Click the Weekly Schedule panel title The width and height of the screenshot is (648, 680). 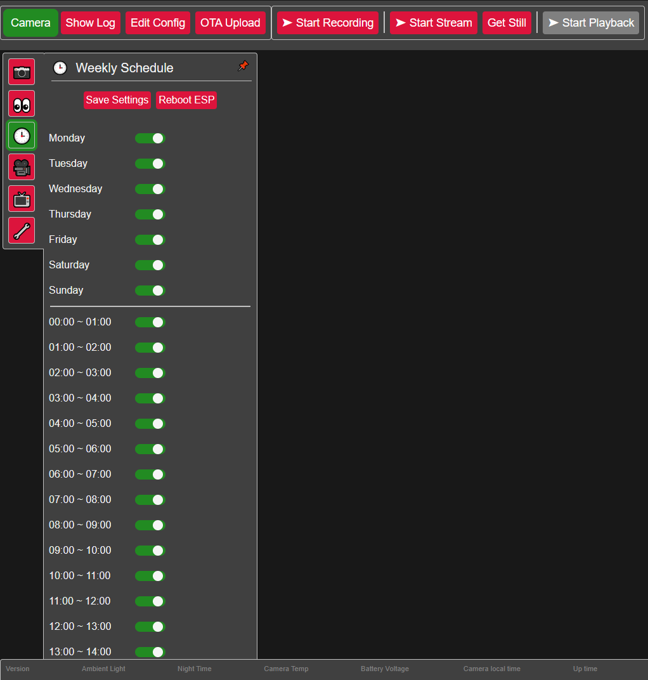click(x=124, y=68)
